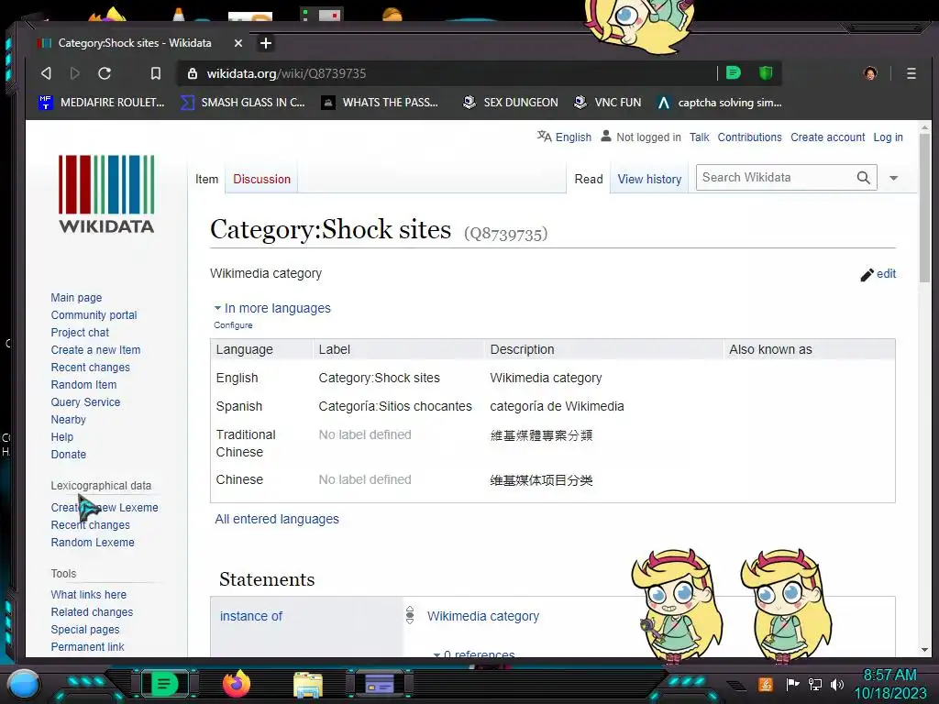Select the Item tab
Image resolution: width=939 pixels, height=704 pixels.
(206, 179)
